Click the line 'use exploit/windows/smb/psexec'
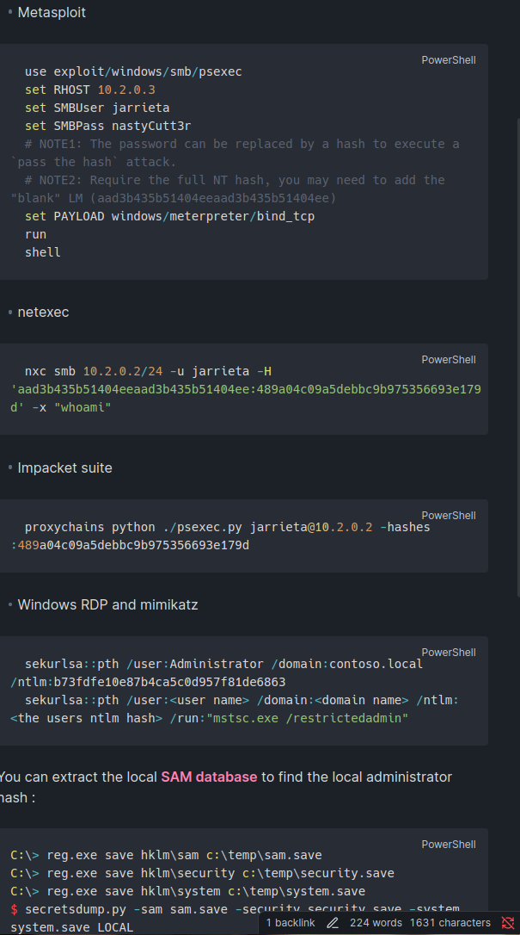This screenshot has width=520, height=935. [133, 71]
